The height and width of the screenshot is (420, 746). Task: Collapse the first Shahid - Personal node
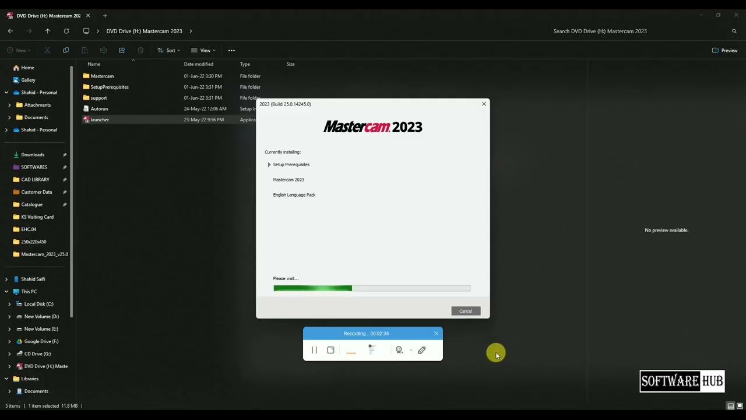6,92
